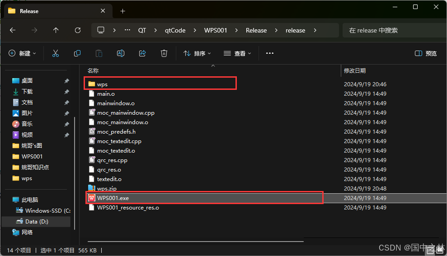Image resolution: width=447 pixels, height=256 pixels.
Task: Open the three-dot more options menu
Action: tap(270, 53)
